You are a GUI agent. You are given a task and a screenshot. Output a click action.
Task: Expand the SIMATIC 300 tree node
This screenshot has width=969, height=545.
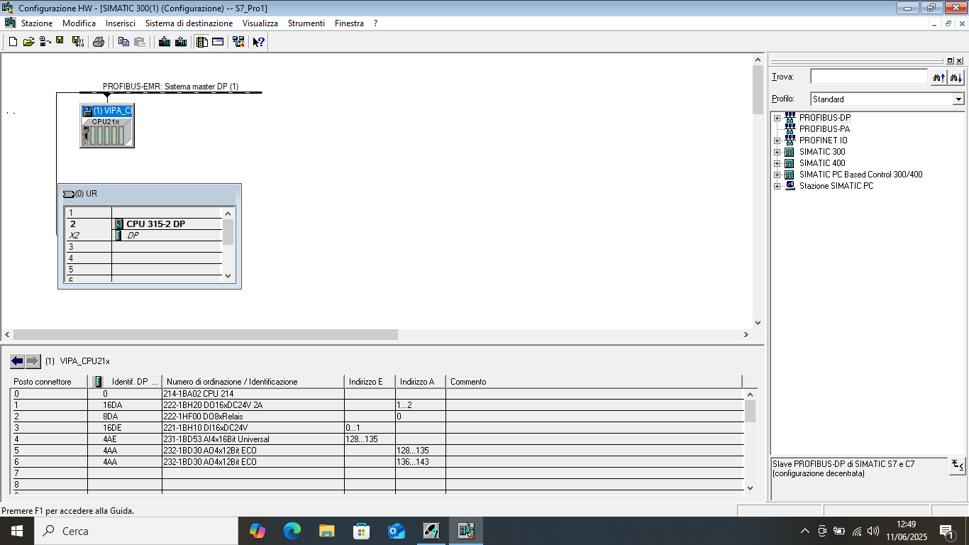(x=777, y=152)
